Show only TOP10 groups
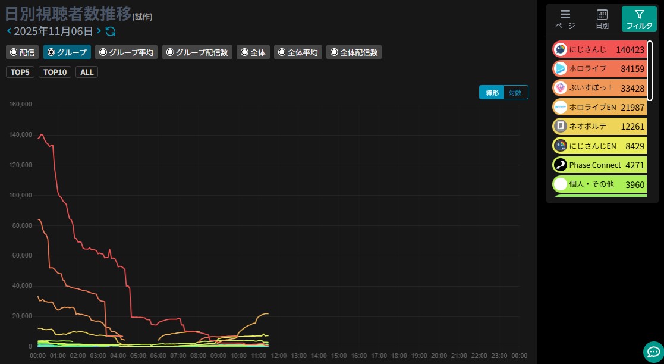Image resolution: width=664 pixels, height=364 pixels. pyautogui.click(x=55, y=72)
